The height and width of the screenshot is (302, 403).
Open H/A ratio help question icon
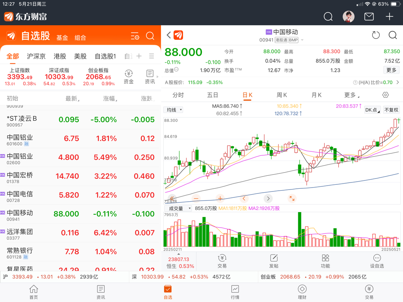point(355,83)
